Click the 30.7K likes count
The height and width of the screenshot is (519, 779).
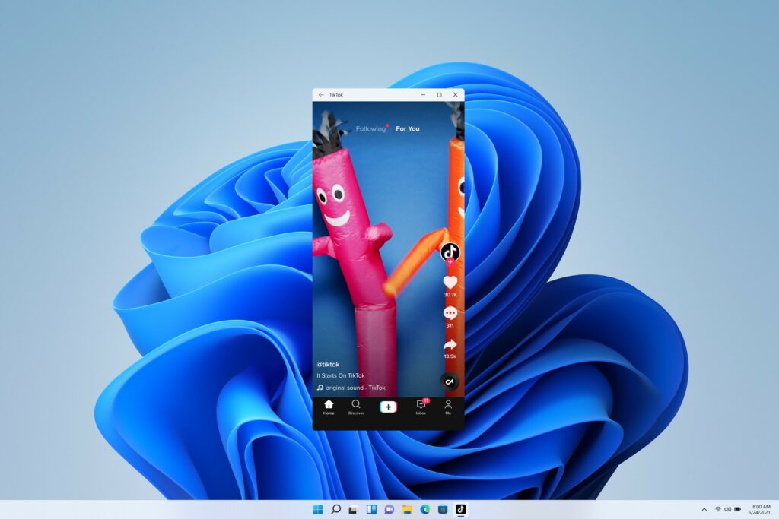(450, 295)
